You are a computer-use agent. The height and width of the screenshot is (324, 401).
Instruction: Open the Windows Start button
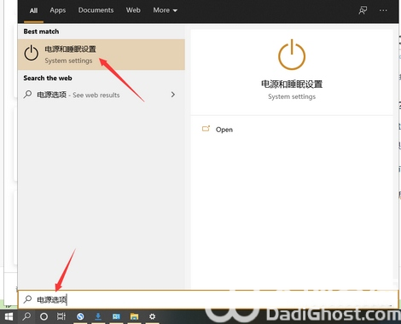9,316
